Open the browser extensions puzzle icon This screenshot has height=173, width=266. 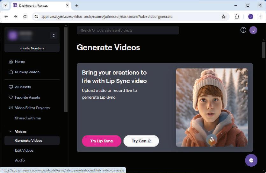click(237, 17)
